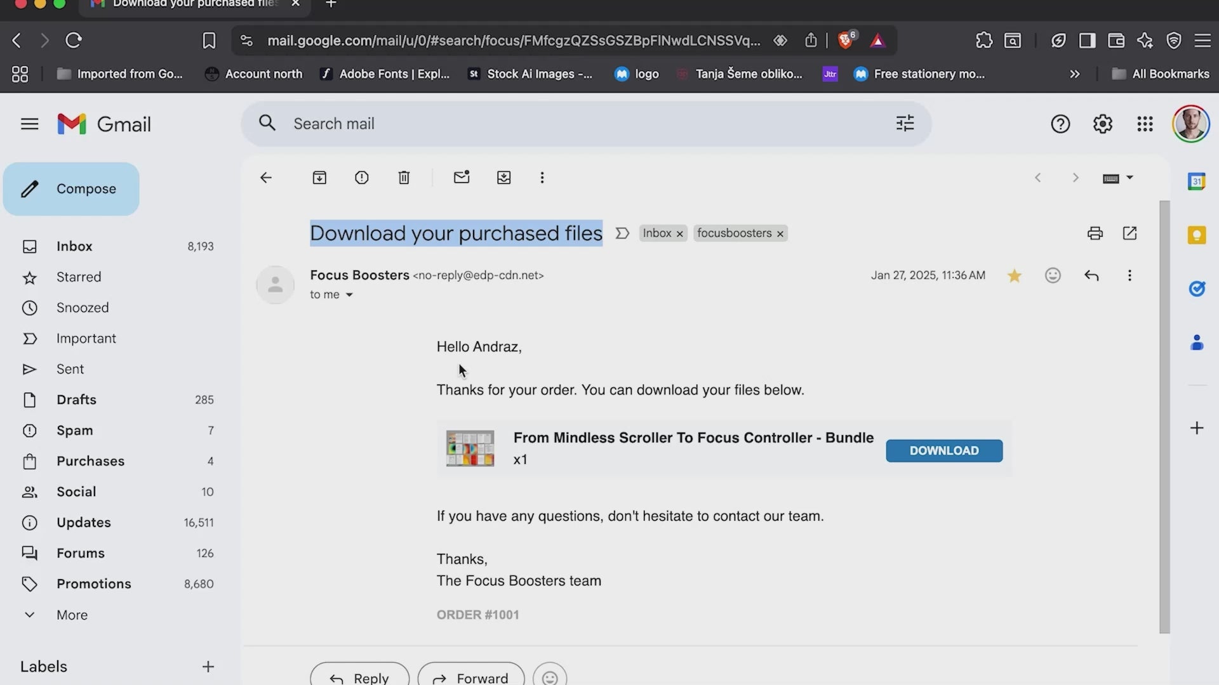Click the reply arrow icon in the header
The width and height of the screenshot is (1219, 685).
[x=1091, y=275]
